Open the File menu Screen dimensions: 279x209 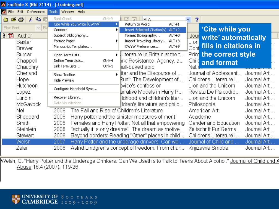pos(11,12)
